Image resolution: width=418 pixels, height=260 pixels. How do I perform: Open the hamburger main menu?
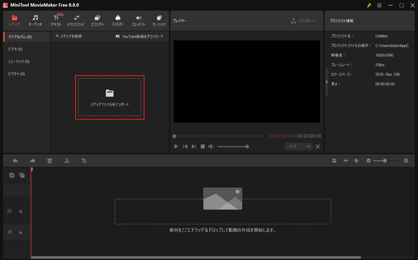click(x=379, y=5)
